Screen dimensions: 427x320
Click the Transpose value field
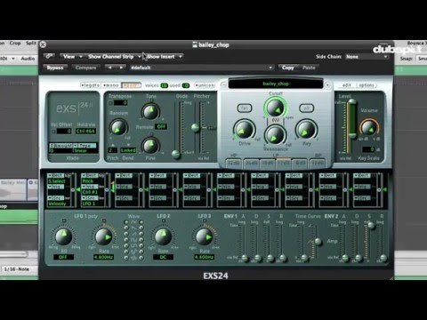click(121, 103)
